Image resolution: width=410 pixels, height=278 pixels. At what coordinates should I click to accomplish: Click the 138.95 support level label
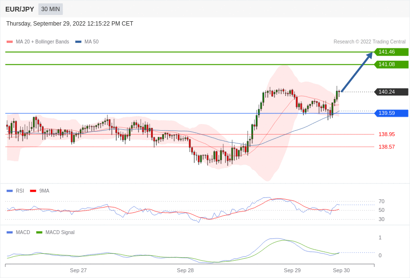pos(386,134)
